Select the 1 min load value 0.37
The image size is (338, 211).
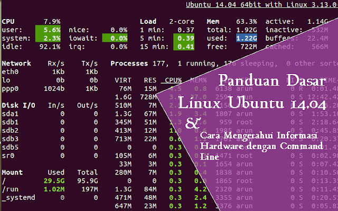pos(186,30)
